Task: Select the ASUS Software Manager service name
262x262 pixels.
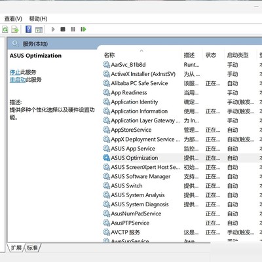Action: 141,176
